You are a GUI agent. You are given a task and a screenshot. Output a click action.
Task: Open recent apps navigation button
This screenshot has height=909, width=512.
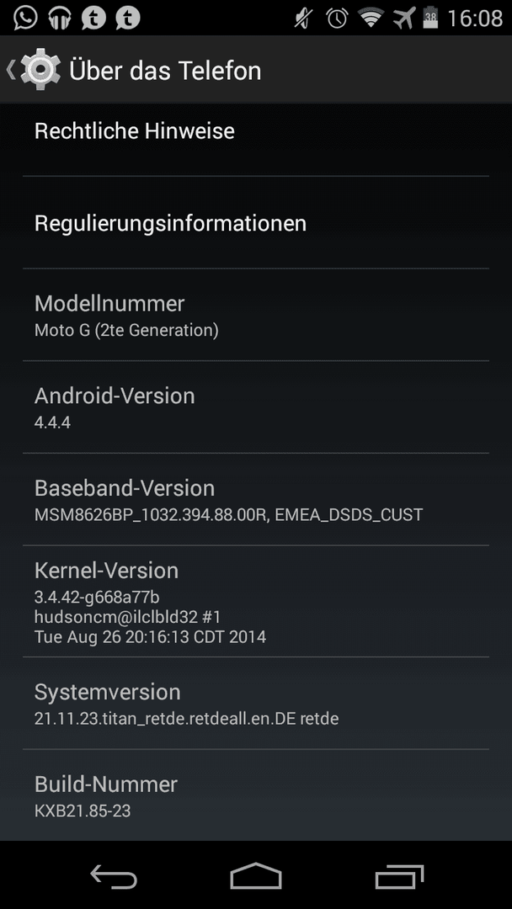pos(399,876)
